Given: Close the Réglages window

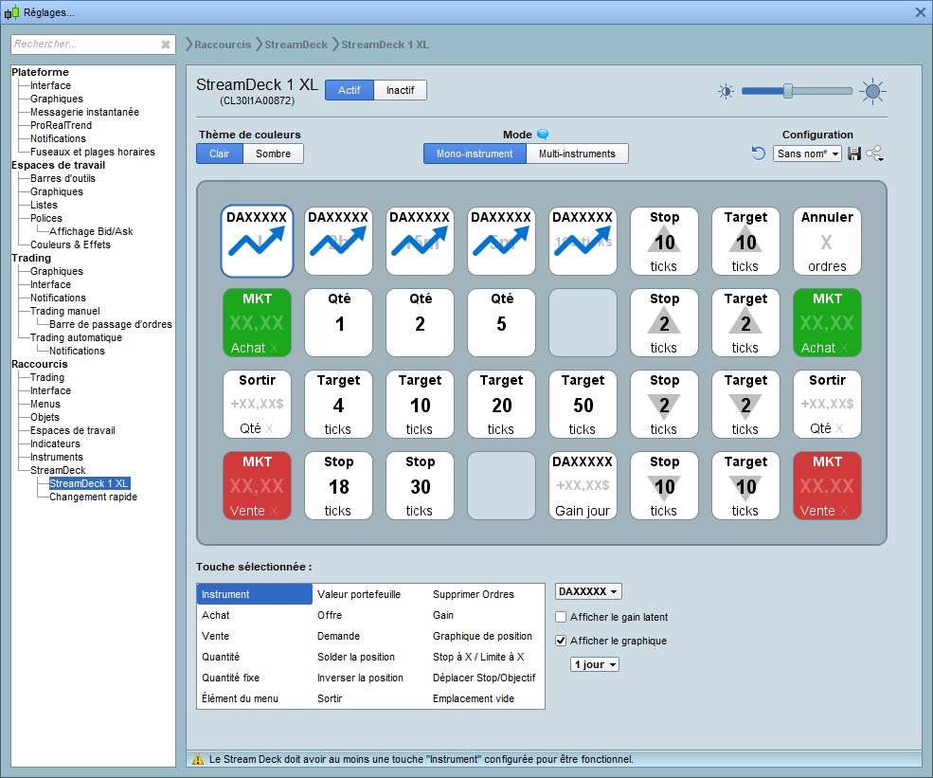Looking at the screenshot, I should pos(920,12).
